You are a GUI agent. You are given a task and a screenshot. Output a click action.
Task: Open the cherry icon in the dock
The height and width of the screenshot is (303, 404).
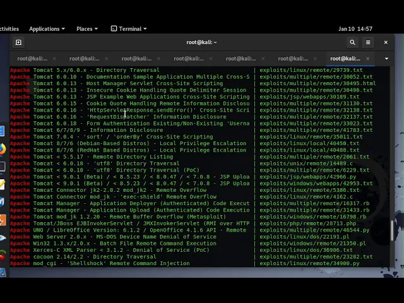tap(3, 255)
